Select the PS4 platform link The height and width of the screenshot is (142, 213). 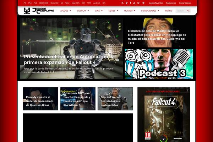click(x=30, y=3)
